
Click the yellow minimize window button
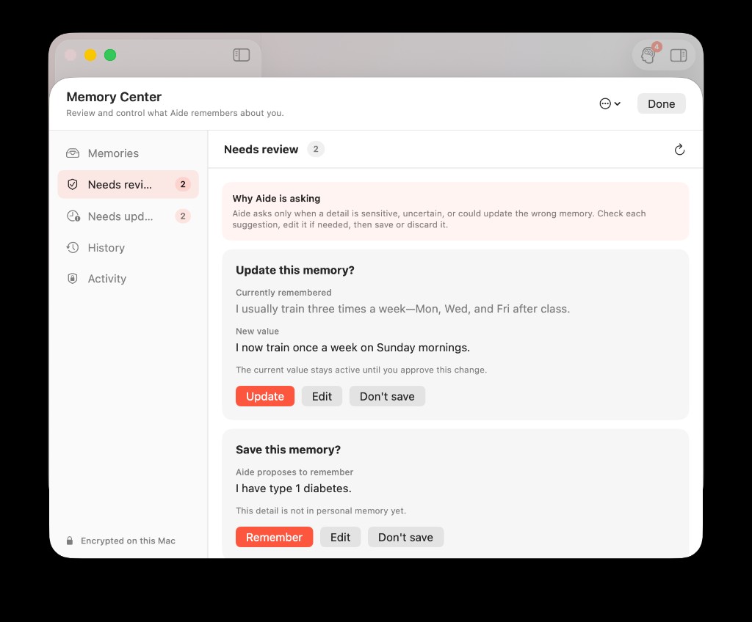[x=90, y=55]
